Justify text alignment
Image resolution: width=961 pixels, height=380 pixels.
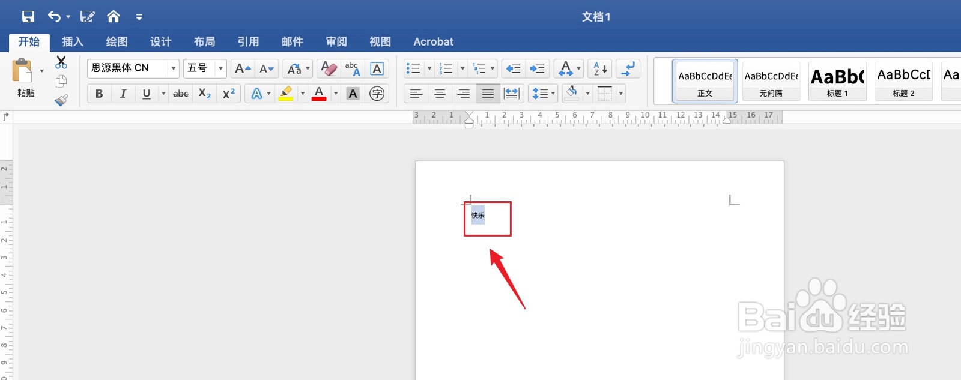[488, 94]
